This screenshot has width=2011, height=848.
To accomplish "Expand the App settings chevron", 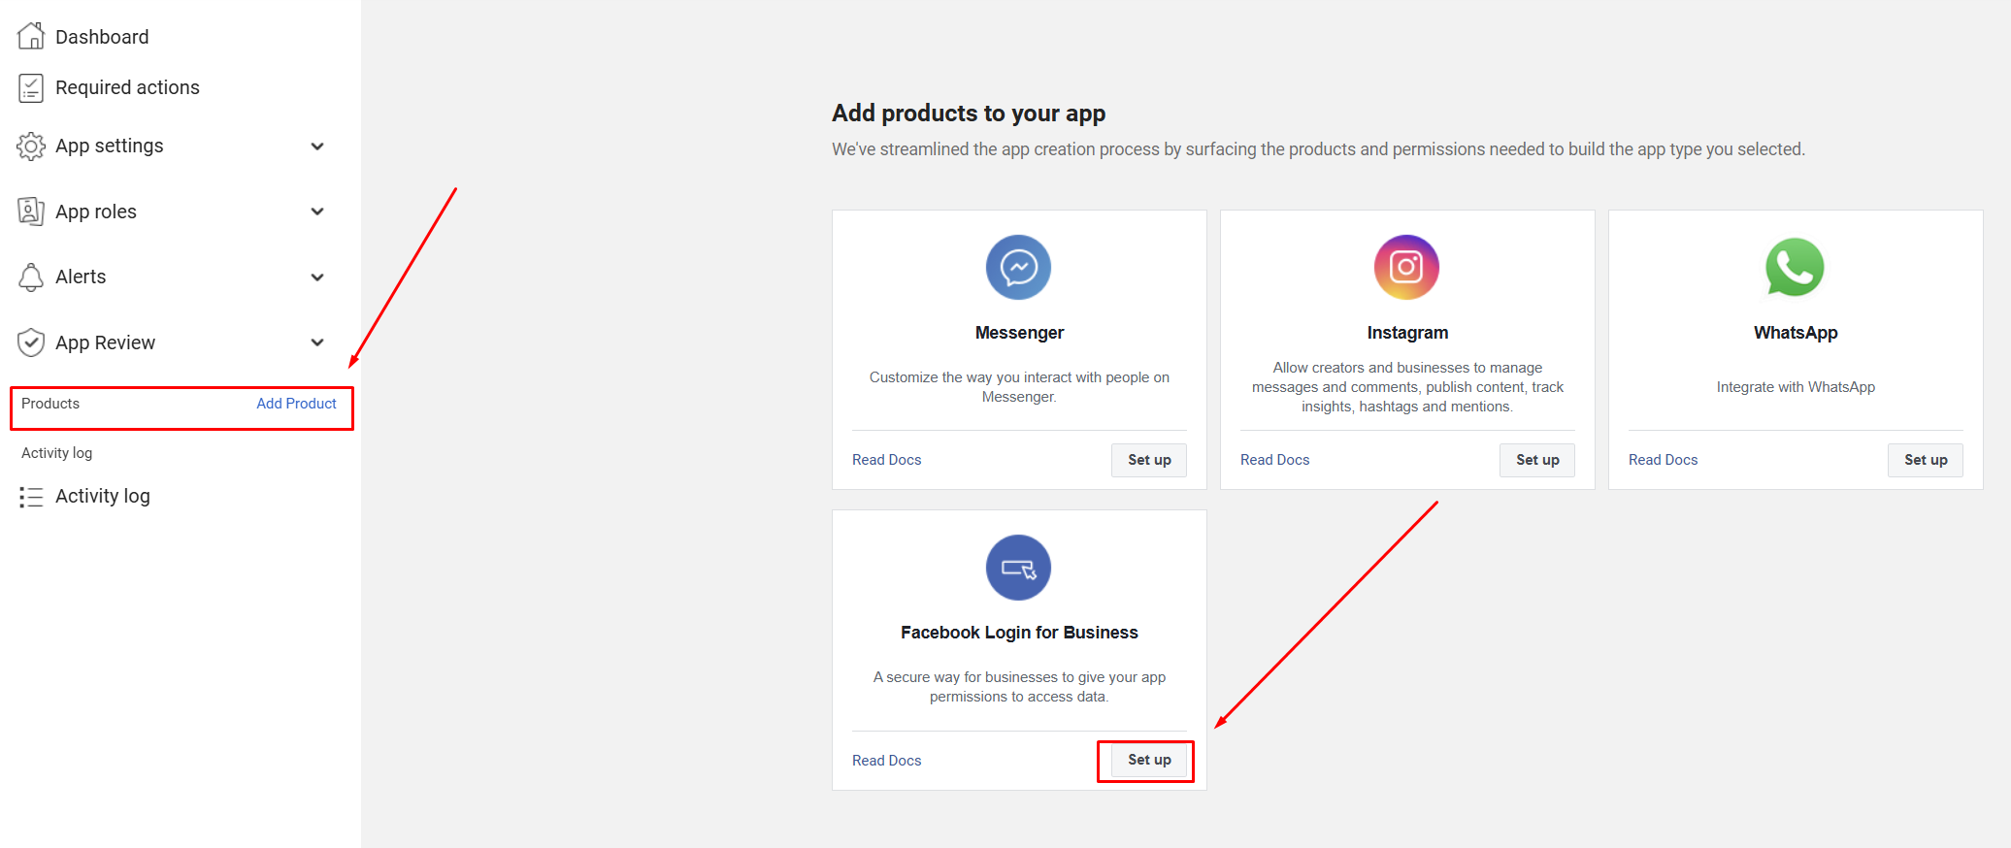I will coord(317,147).
